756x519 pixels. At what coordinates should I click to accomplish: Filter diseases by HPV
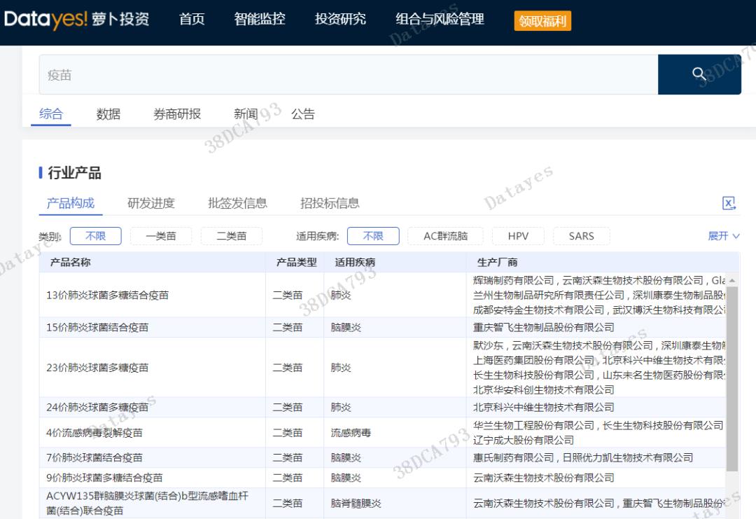[x=518, y=236]
